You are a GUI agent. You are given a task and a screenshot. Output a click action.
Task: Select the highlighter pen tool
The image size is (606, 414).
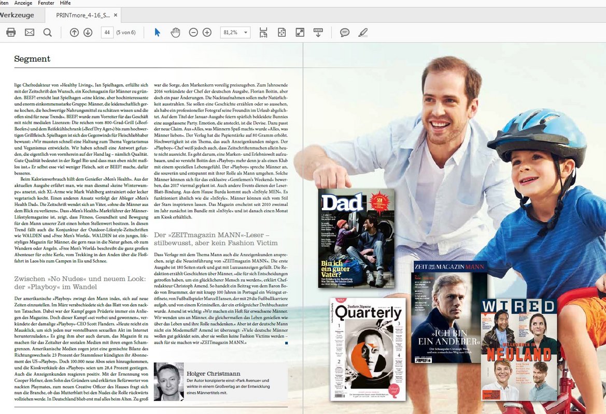[363, 33]
